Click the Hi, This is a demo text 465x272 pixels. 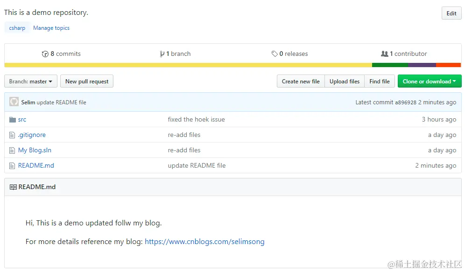tap(94, 223)
